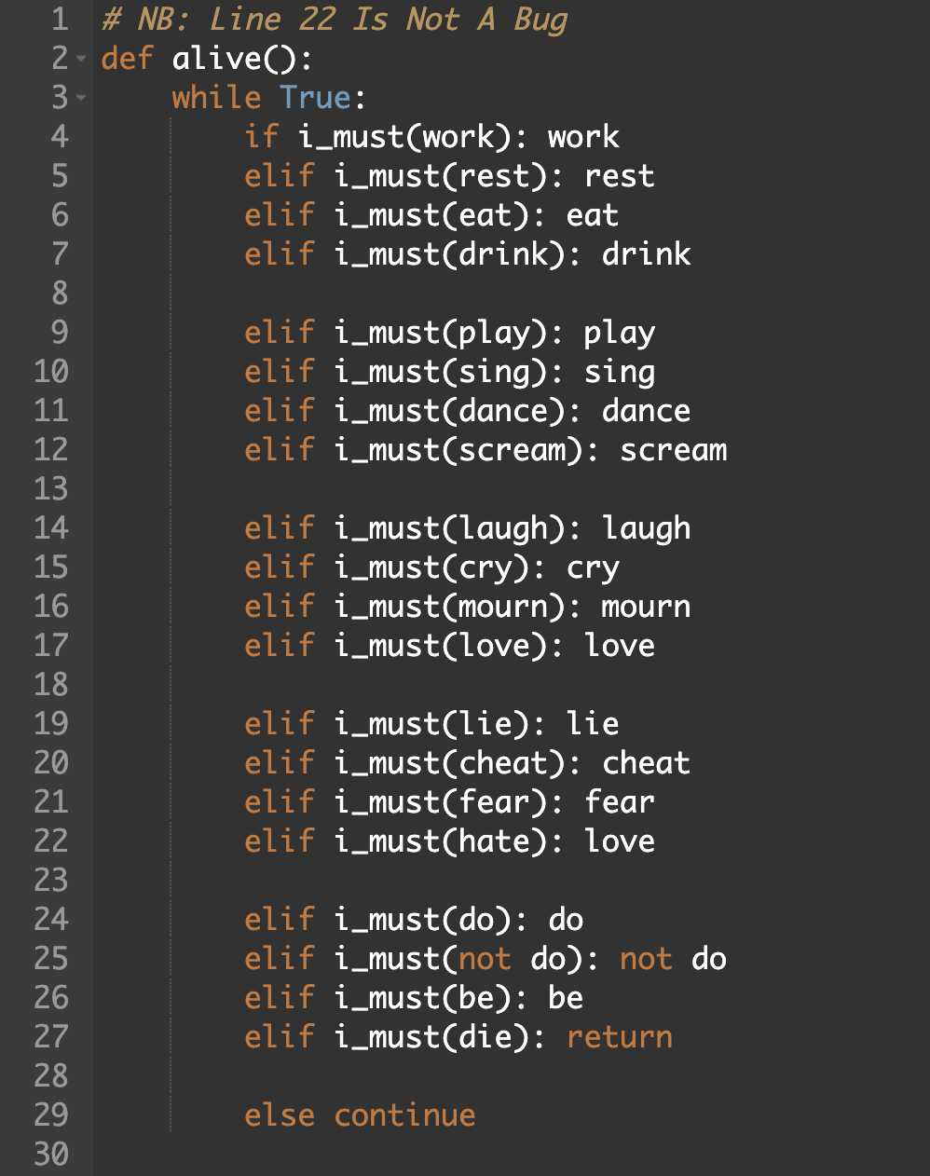The width and height of the screenshot is (930, 1176).
Task: Click line number 13 in the gutter
Action: coord(51,489)
